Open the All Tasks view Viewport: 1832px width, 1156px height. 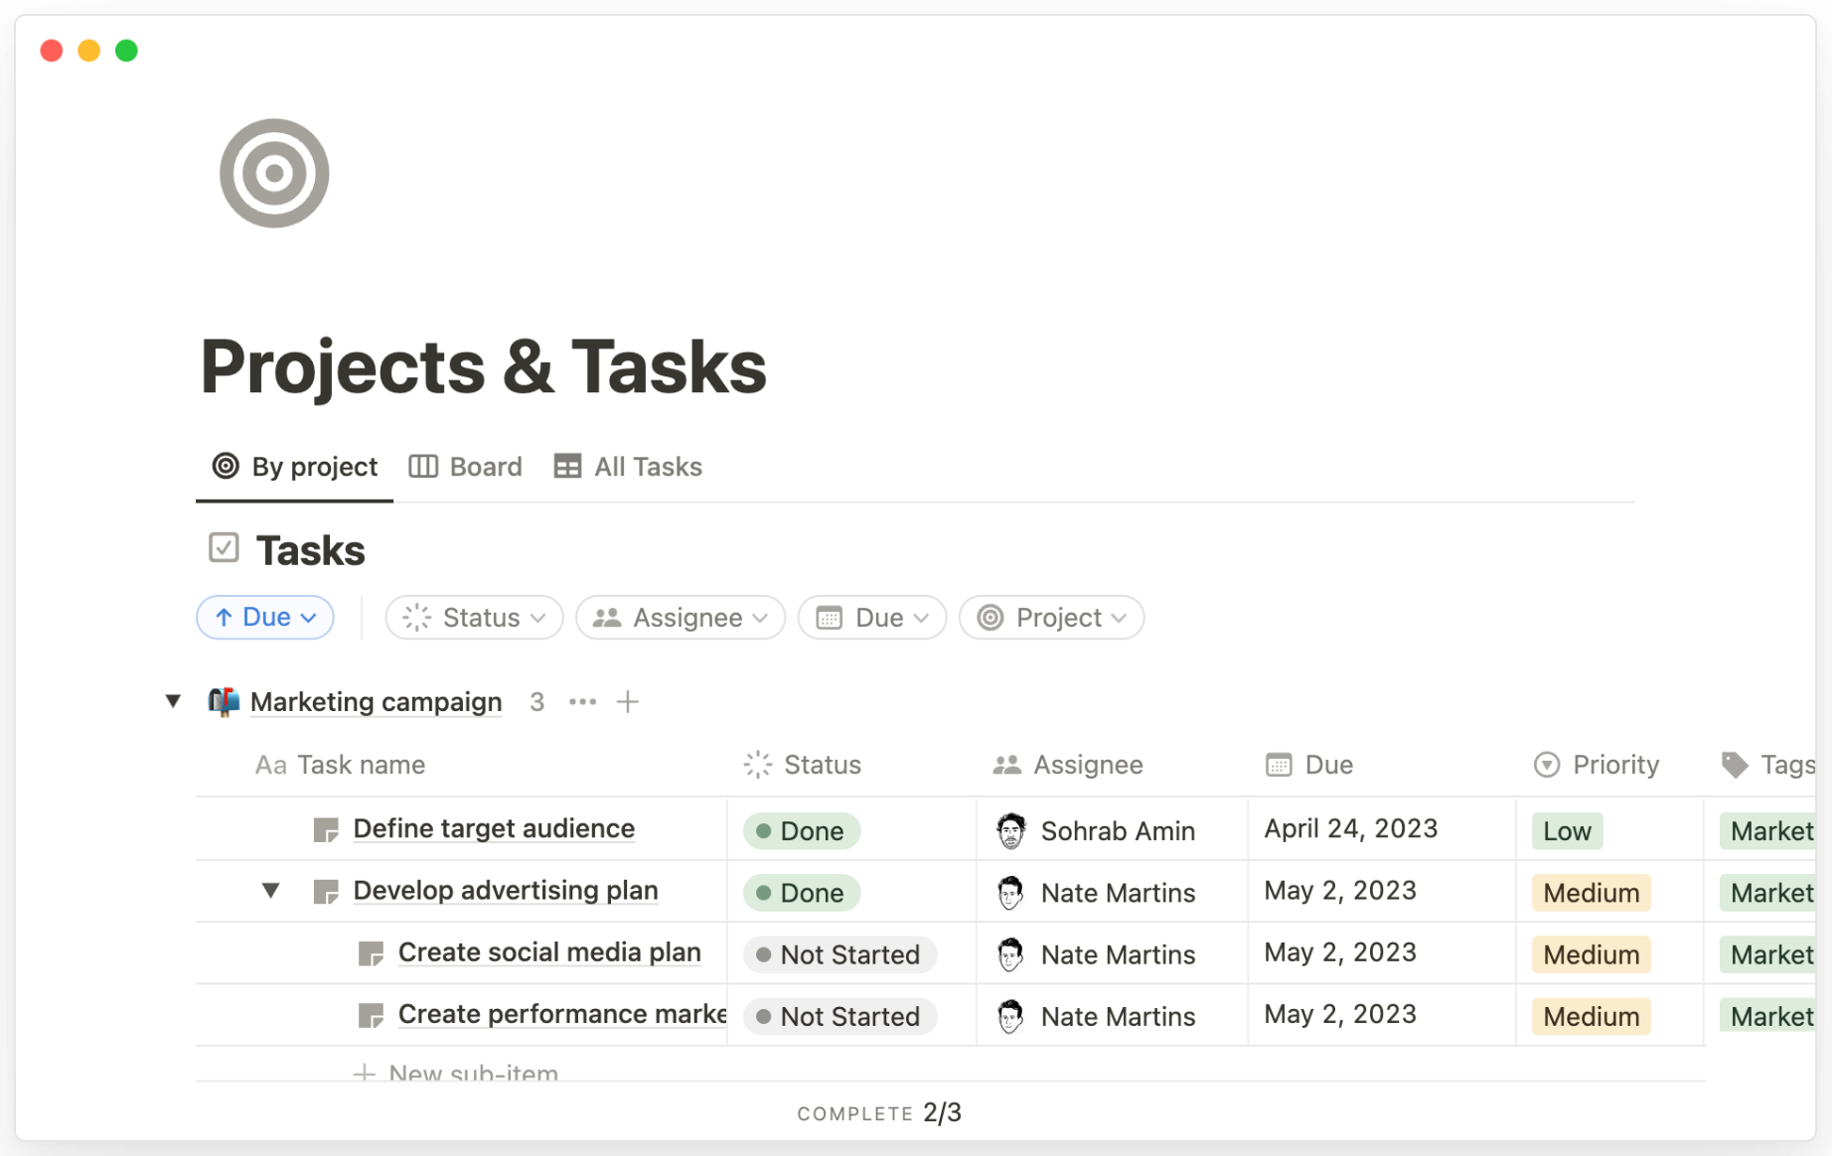[x=627, y=467]
